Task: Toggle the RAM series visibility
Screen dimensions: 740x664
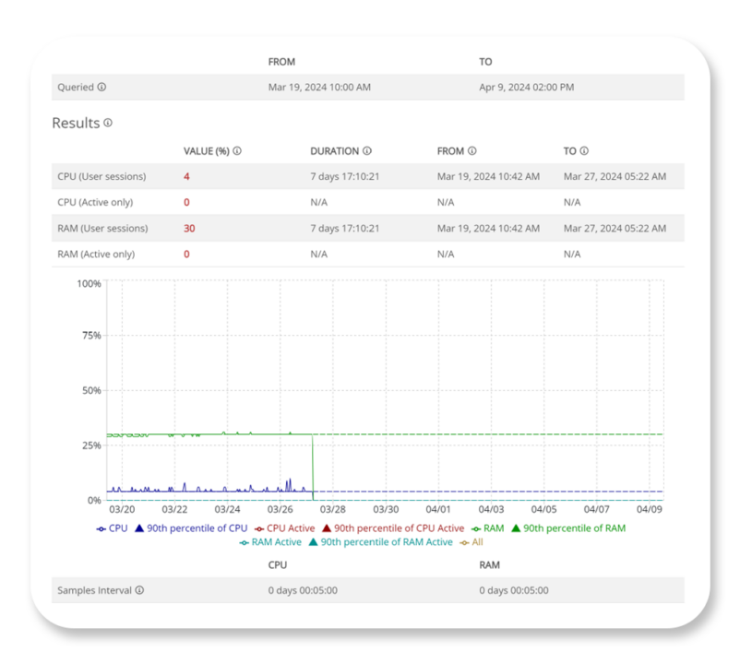Action: pyautogui.click(x=493, y=528)
